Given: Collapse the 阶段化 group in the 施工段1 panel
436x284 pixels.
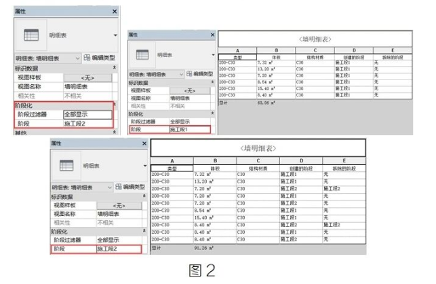Looking at the screenshot, I should (x=212, y=113).
